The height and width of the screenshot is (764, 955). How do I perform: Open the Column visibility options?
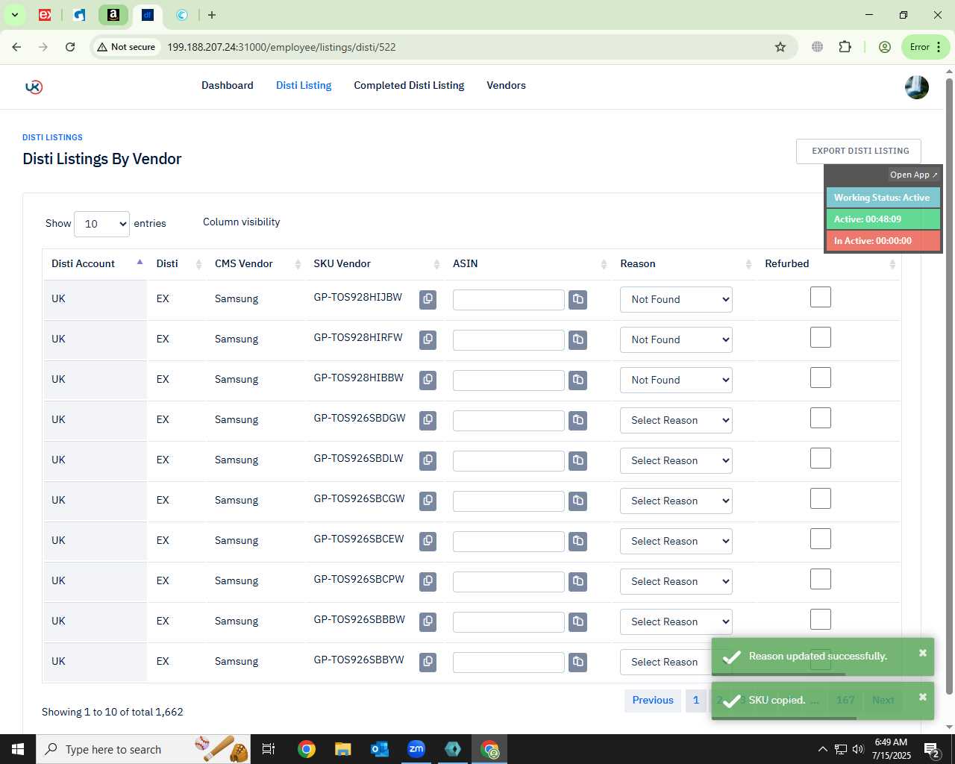(x=241, y=222)
